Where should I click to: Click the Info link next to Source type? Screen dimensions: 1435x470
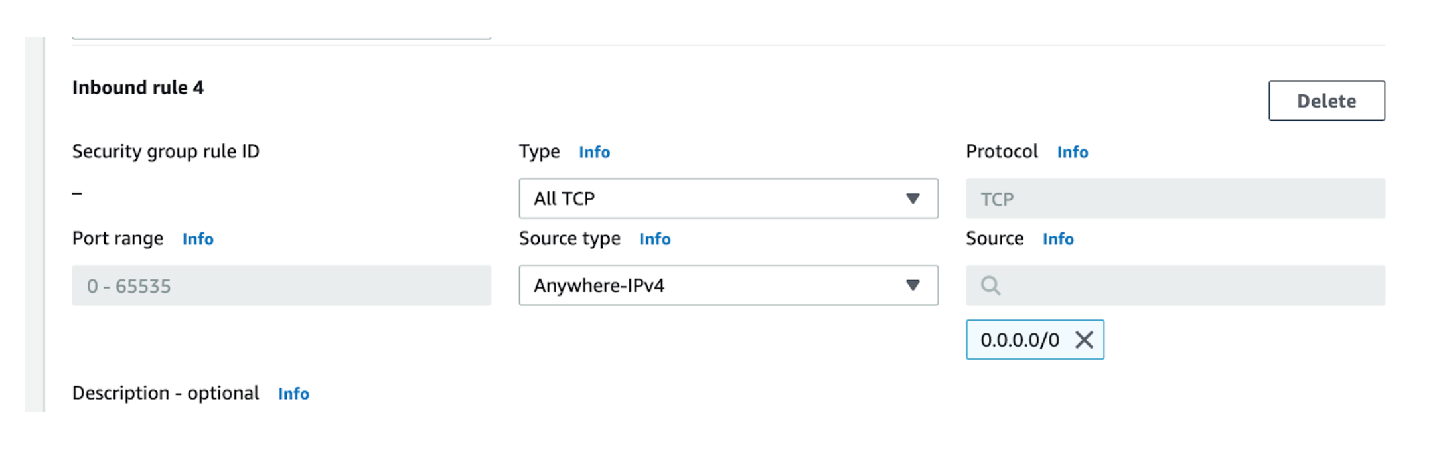tap(654, 239)
